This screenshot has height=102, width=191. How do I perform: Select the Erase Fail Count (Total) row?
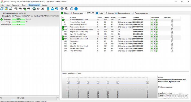pyautogui.click(x=121, y=34)
